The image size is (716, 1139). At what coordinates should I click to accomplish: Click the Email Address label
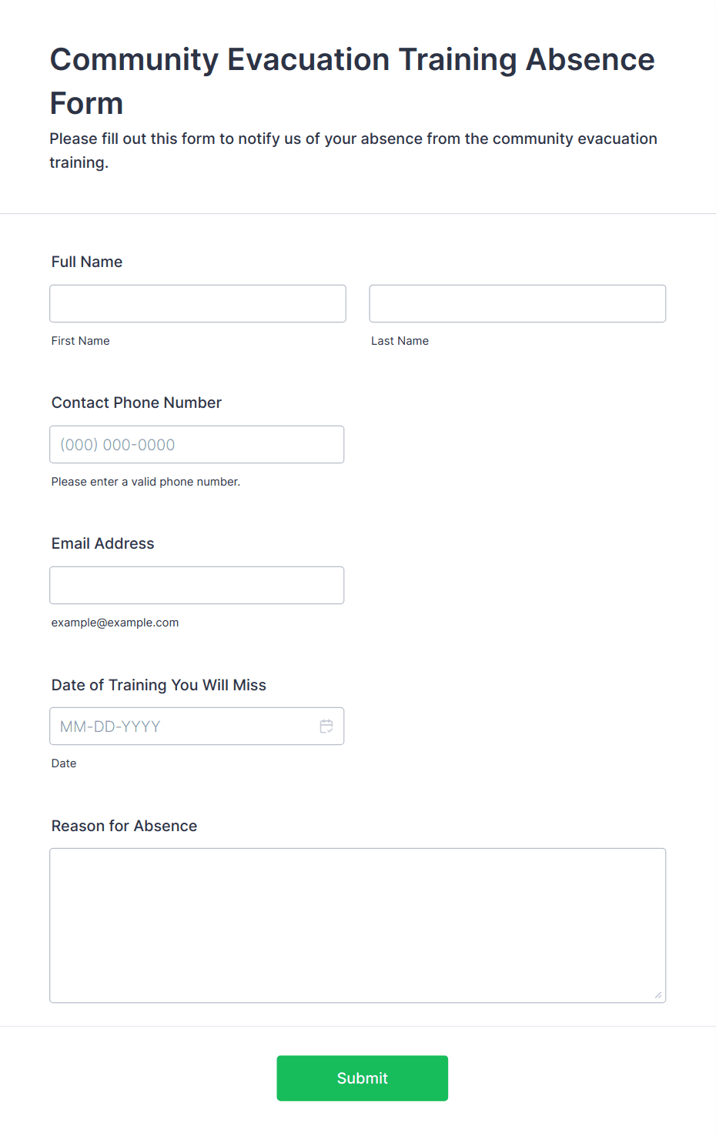(x=102, y=543)
